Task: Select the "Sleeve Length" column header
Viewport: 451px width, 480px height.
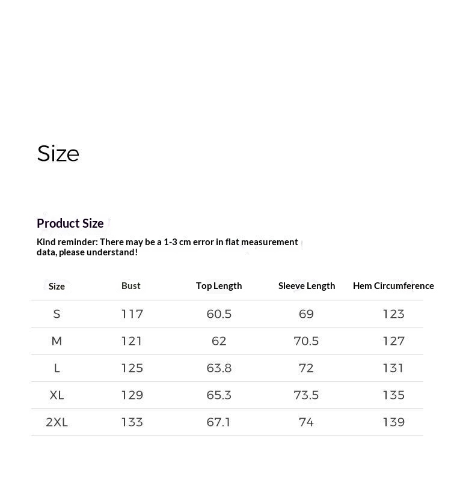Action: click(307, 286)
